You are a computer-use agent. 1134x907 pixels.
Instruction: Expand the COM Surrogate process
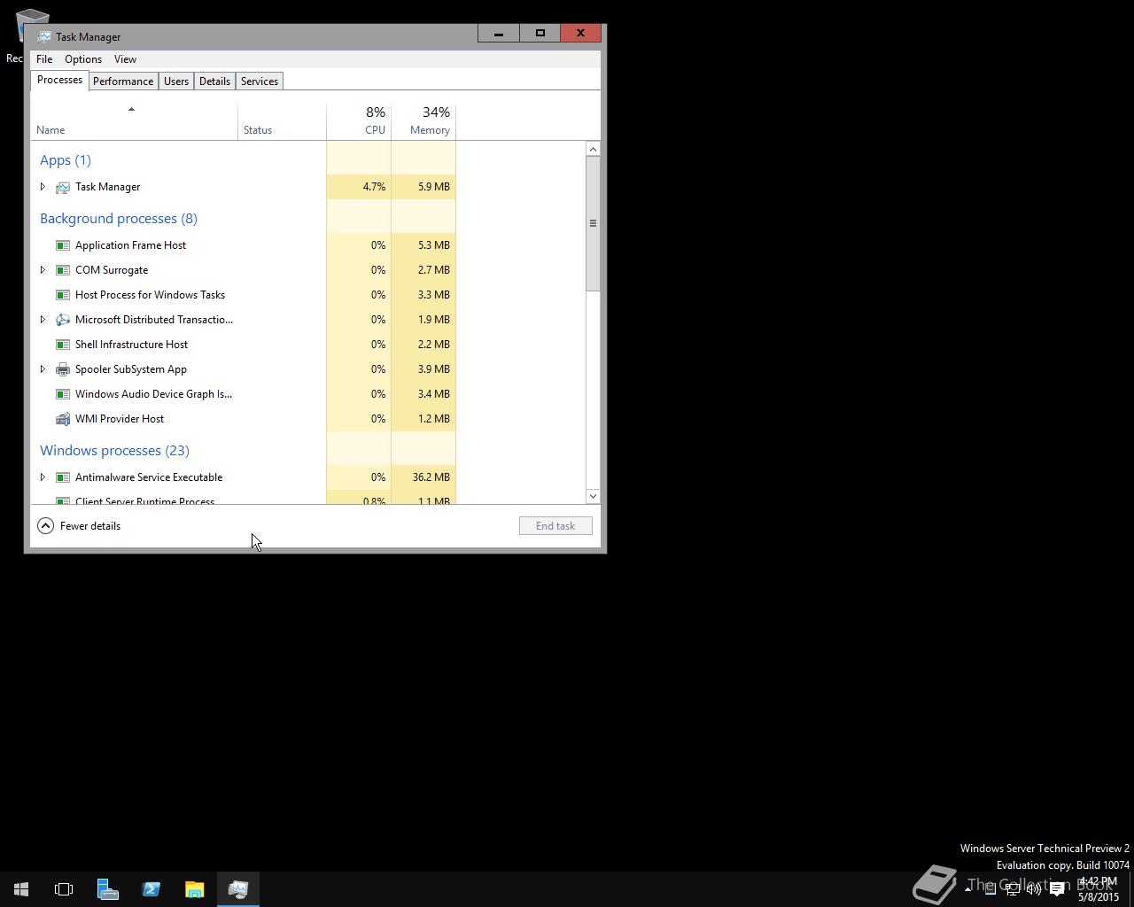tap(43, 270)
